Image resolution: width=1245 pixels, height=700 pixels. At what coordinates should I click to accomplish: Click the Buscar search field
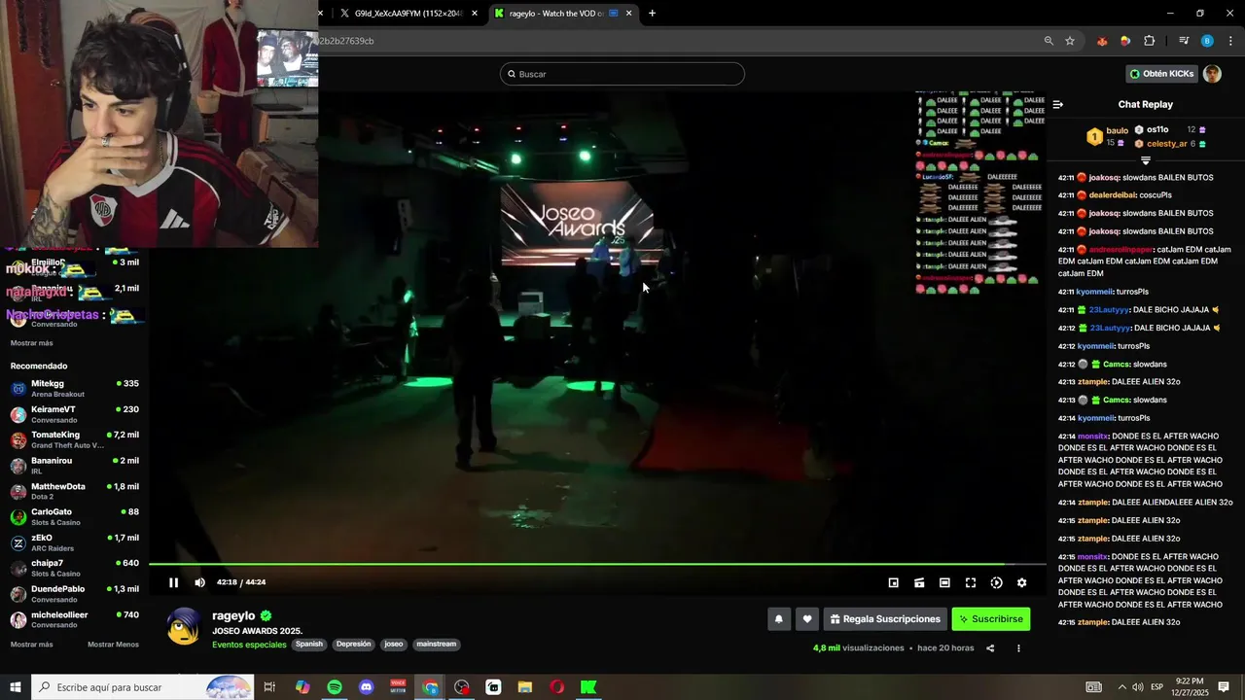click(622, 74)
